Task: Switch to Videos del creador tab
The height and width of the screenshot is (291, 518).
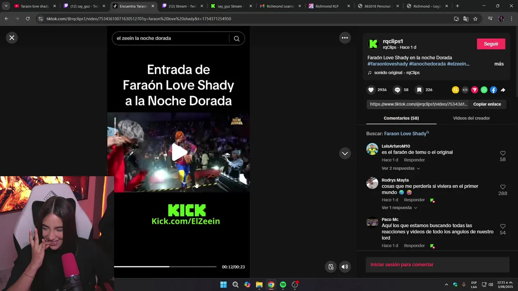Action: (x=471, y=118)
